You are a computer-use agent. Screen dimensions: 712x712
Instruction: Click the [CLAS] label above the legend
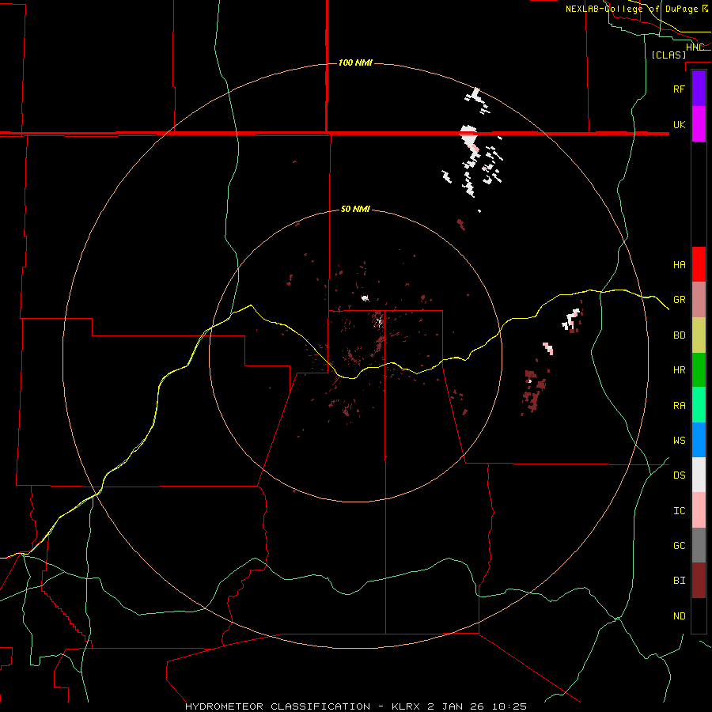(x=668, y=55)
